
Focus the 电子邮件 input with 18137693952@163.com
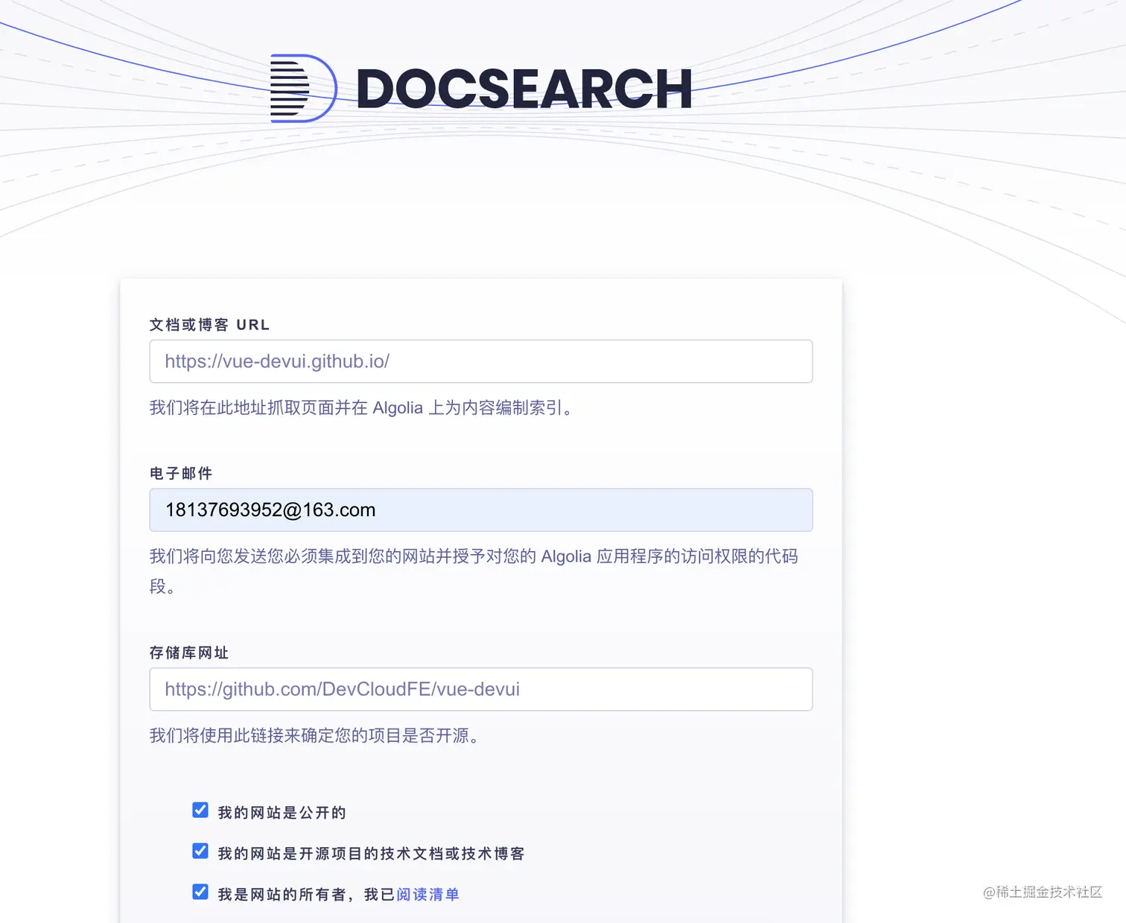(480, 510)
